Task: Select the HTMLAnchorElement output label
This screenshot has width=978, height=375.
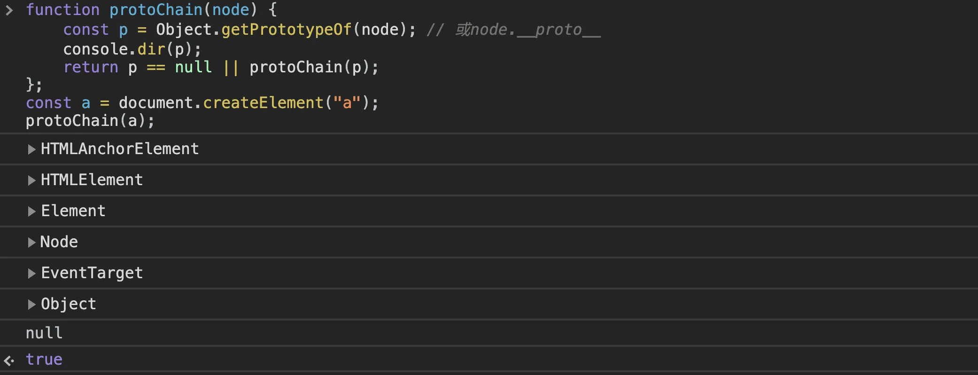Action: 120,149
